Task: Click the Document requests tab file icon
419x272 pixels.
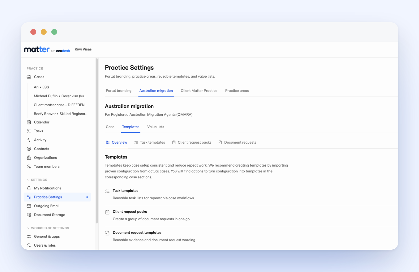Action: point(220,143)
